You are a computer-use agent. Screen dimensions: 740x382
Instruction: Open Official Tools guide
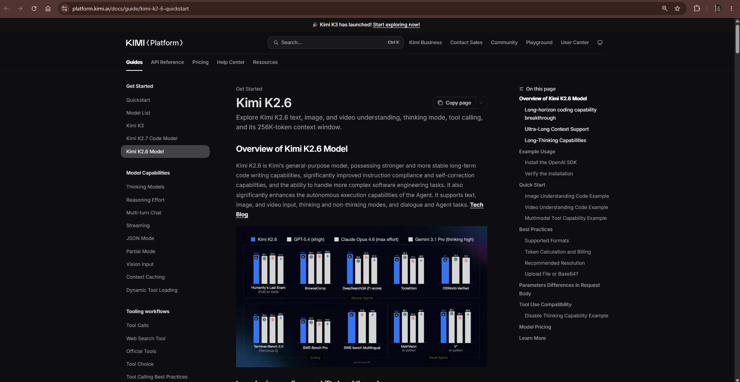point(141,351)
